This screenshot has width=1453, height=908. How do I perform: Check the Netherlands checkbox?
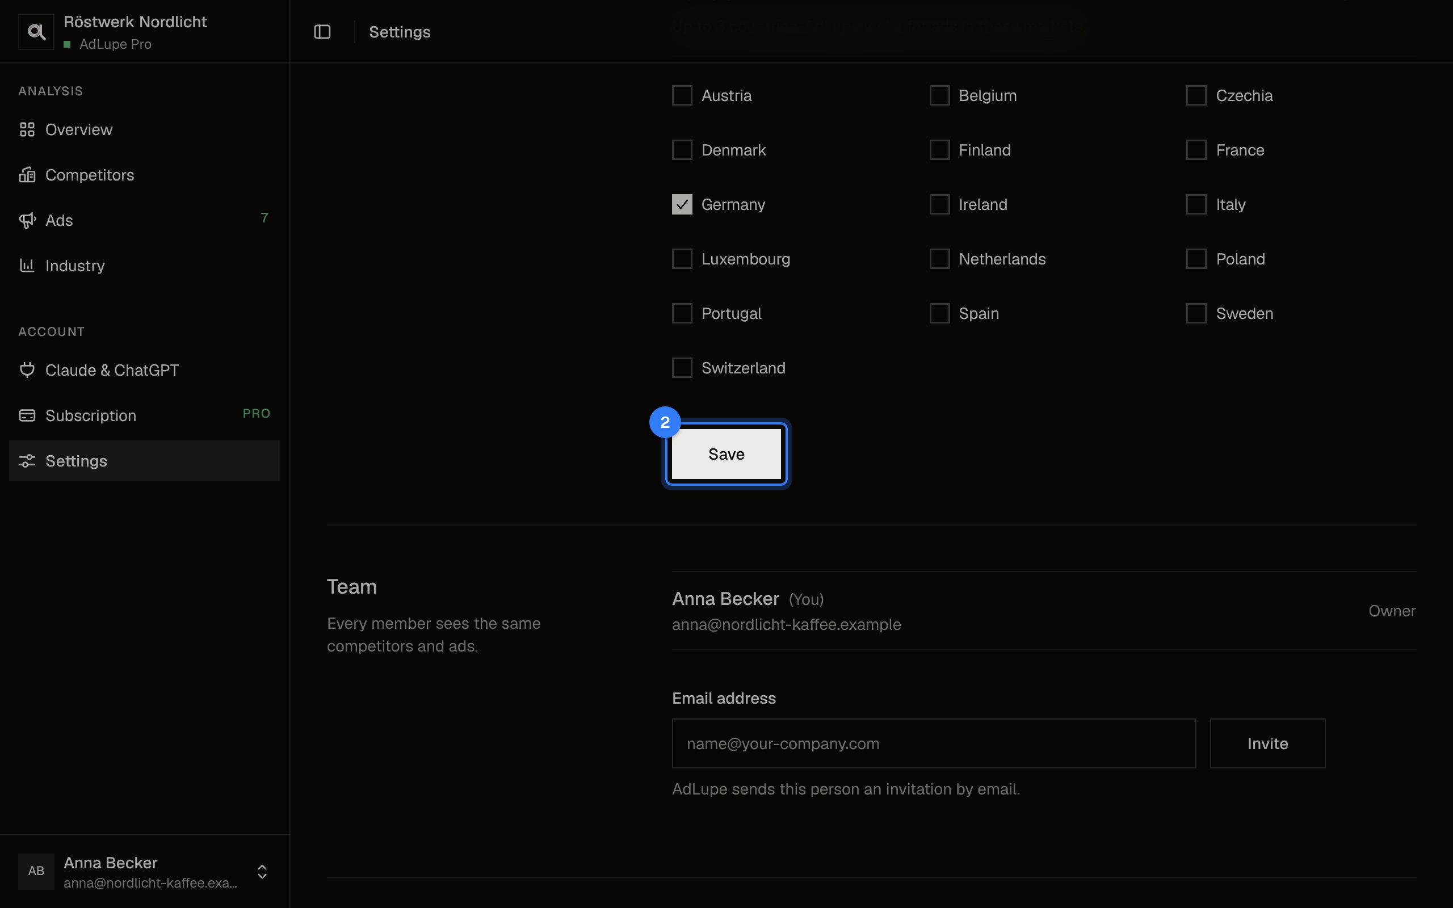[940, 259]
